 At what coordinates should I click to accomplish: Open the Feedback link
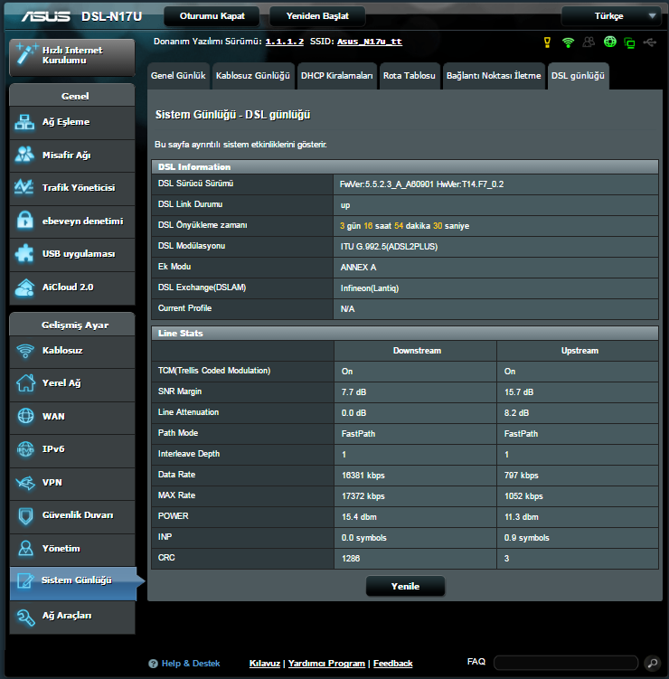coord(392,664)
